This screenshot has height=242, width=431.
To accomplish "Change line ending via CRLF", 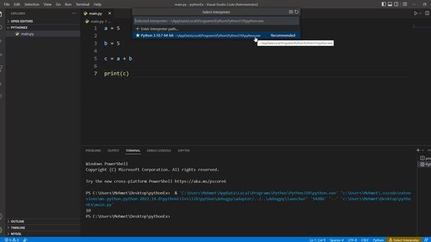I will [x=365, y=240].
